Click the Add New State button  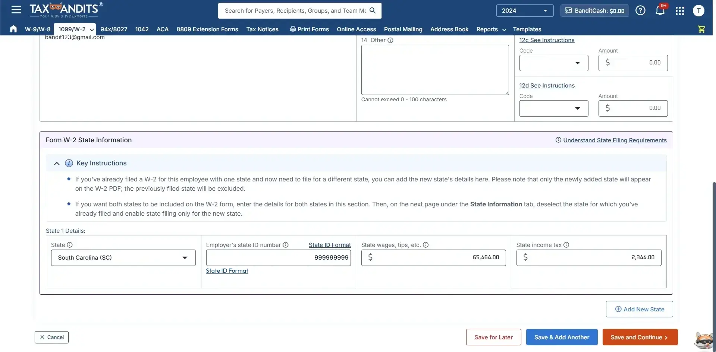point(639,309)
